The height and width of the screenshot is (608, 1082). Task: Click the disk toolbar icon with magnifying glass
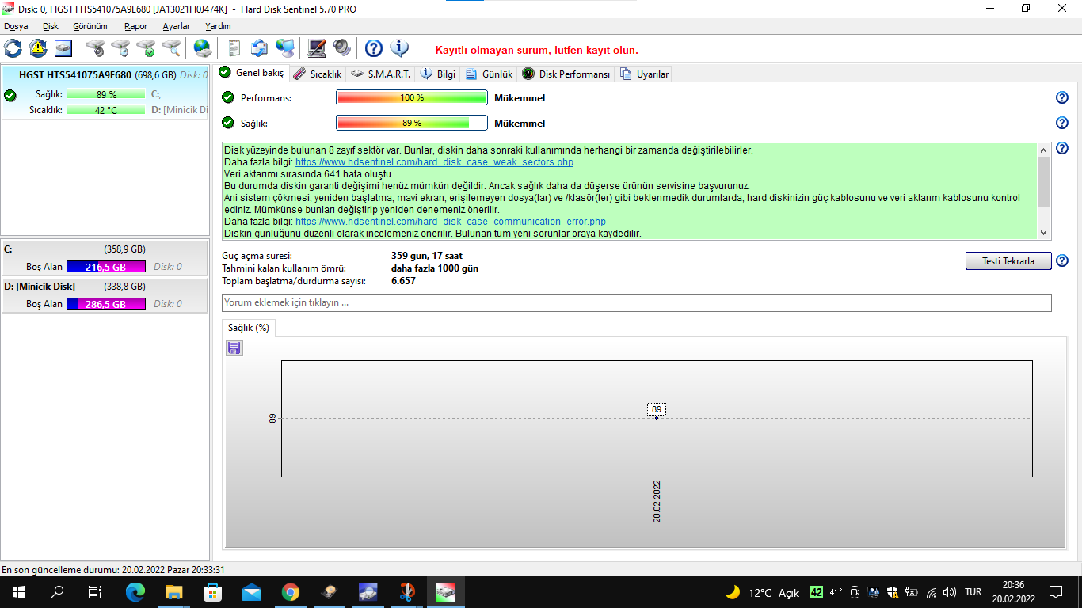[171, 48]
